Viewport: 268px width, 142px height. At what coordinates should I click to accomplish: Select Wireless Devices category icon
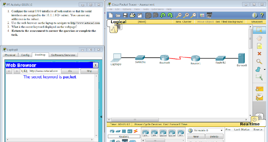(130, 131)
